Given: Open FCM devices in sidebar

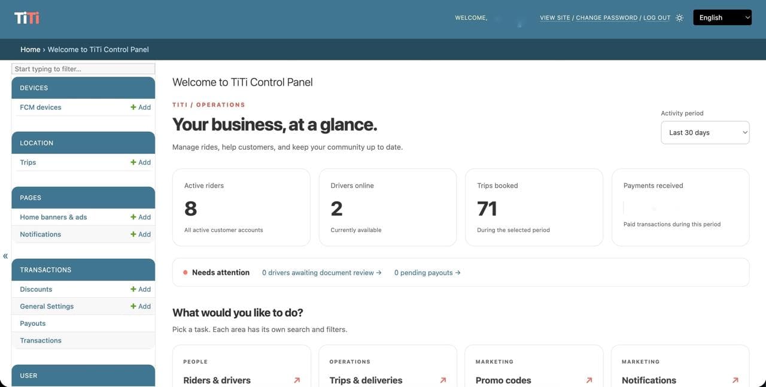Looking at the screenshot, I should pos(41,107).
